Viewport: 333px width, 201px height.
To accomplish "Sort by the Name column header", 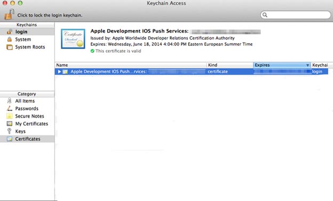I will pos(131,65).
